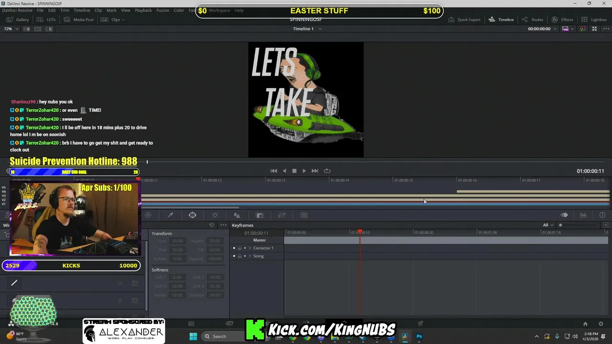Open the Edit menu
The image size is (612, 344).
[52, 10]
